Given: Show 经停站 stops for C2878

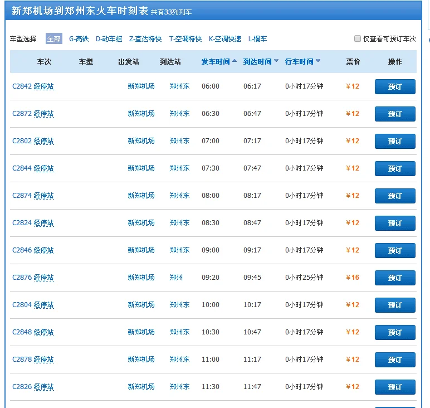Looking at the screenshot, I should click(x=43, y=360).
